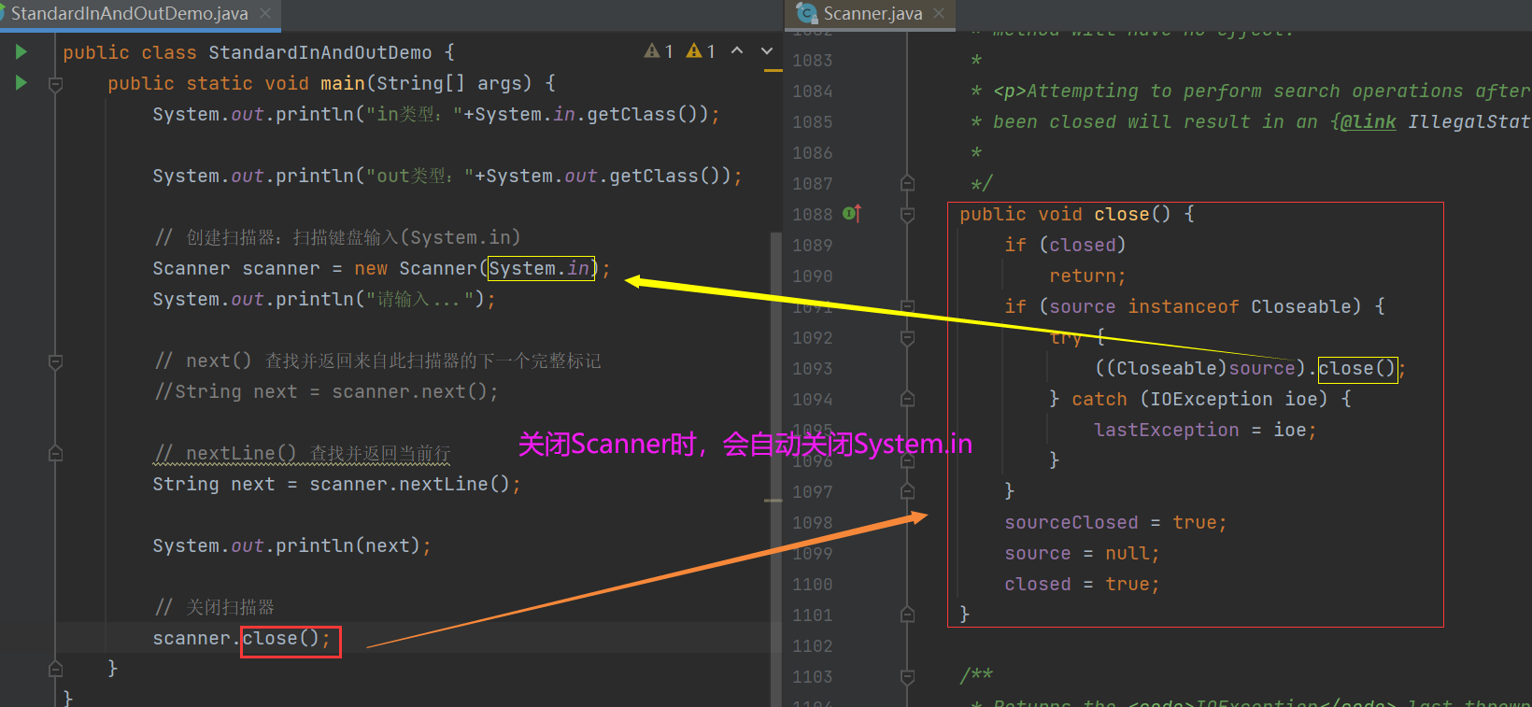
Task: Run the StandardInAndOutDemo class from the gutter
Action: pos(21,52)
